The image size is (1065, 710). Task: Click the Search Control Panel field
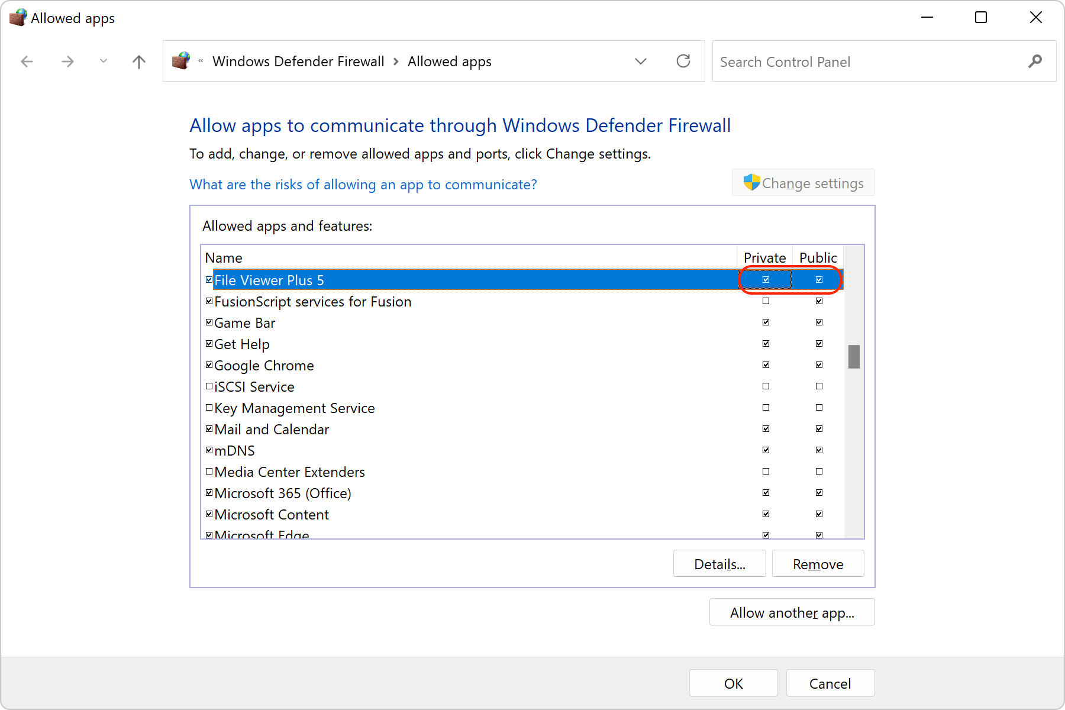click(x=884, y=62)
